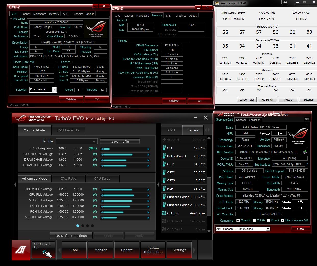Select the fourth page dot in Advanced Mode
Viewport: 317px width, 266px height.
92,226
